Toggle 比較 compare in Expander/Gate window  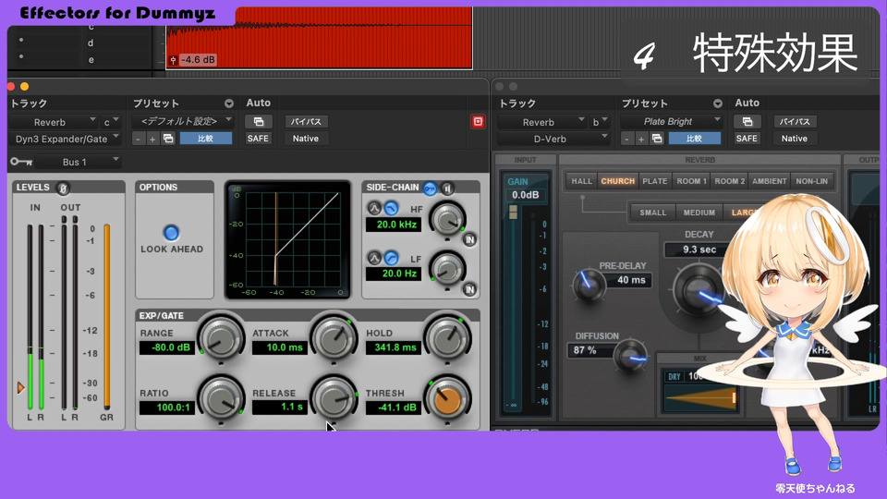(206, 139)
